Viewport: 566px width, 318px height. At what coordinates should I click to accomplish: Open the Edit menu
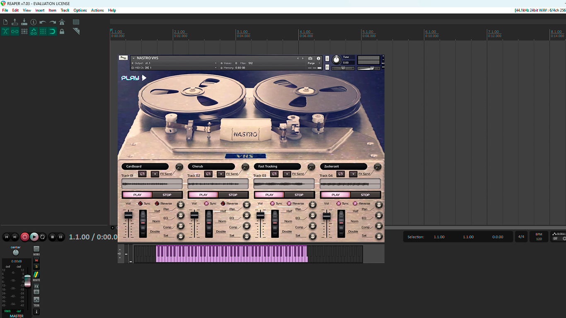[x=15, y=10]
